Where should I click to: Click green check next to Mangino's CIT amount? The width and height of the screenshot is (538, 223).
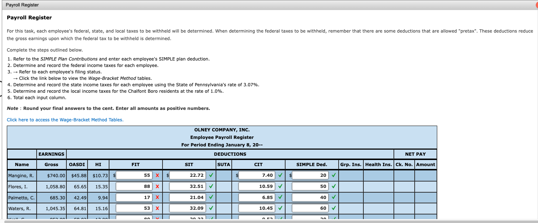(x=280, y=175)
